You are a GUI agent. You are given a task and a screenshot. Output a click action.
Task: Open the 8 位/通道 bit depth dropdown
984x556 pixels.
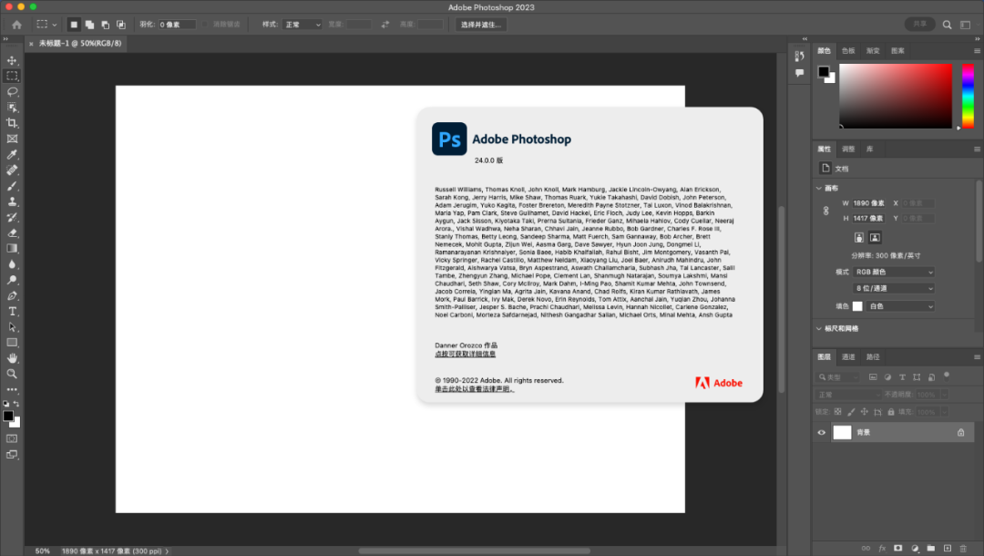(894, 288)
